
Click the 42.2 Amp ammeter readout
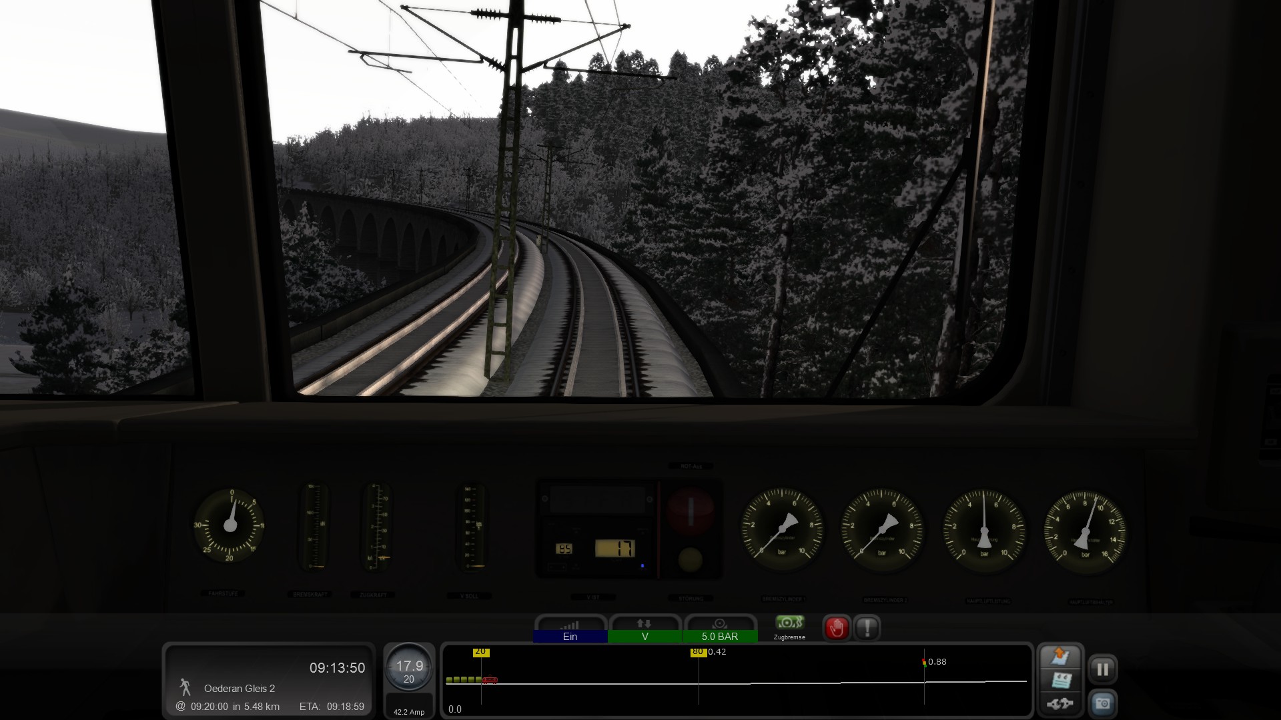tap(409, 711)
